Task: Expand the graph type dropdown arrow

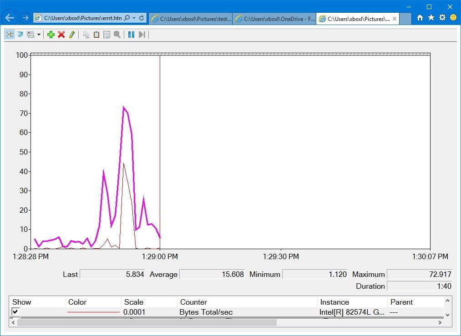Action: click(39, 34)
